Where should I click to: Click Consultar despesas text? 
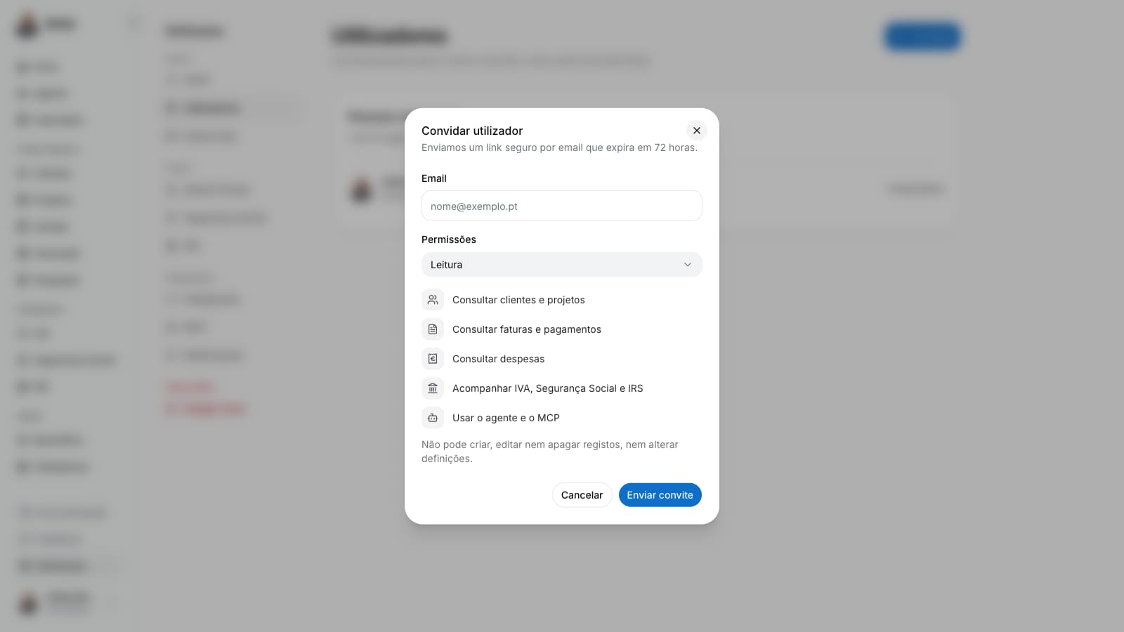point(498,359)
